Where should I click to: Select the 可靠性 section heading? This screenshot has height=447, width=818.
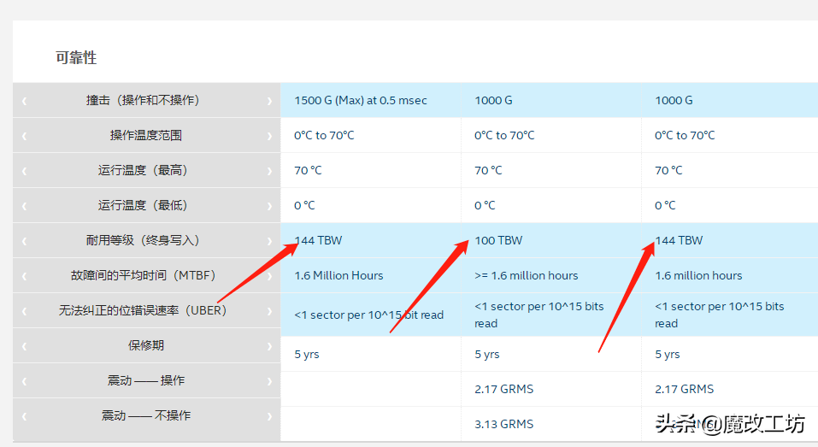tap(76, 58)
